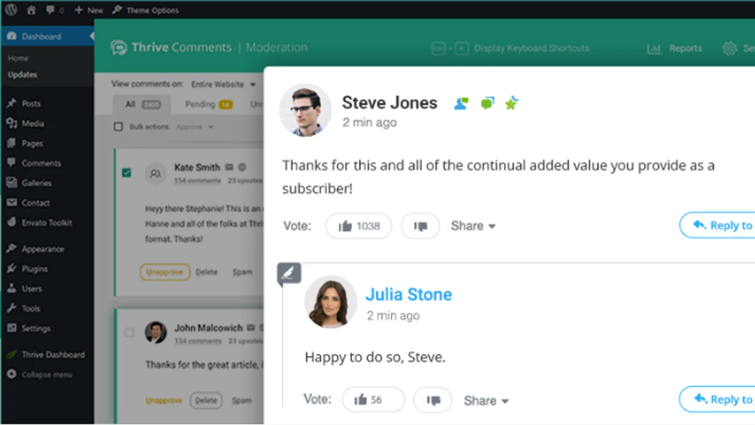This screenshot has width=755, height=425.
Task: Reply to Julia Stone's comment
Action: click(717, 399)
